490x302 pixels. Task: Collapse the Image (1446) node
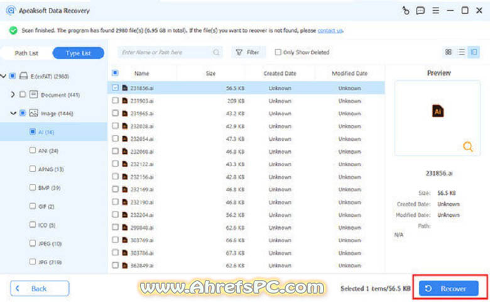[x=13, y=113]
